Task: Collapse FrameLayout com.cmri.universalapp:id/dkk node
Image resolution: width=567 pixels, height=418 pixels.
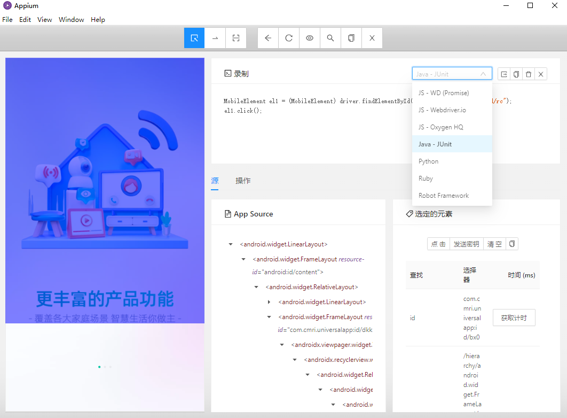Action: 269,317
